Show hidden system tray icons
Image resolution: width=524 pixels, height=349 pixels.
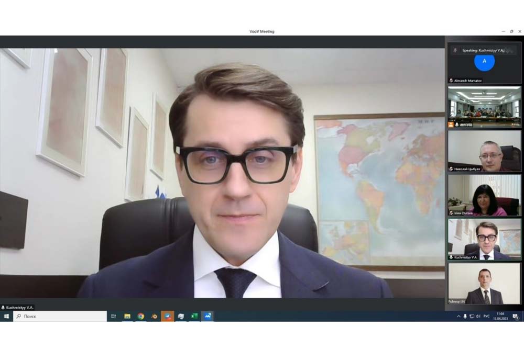click(x=458, y=317)
